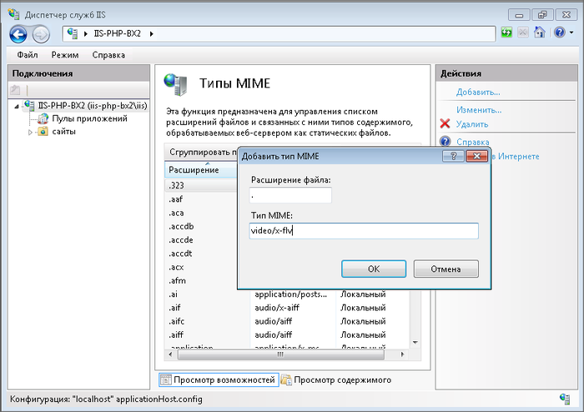Switch to Просмотр возможностей tab

219,379
